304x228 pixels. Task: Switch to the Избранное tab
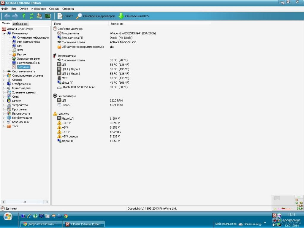tap(20, 24)
